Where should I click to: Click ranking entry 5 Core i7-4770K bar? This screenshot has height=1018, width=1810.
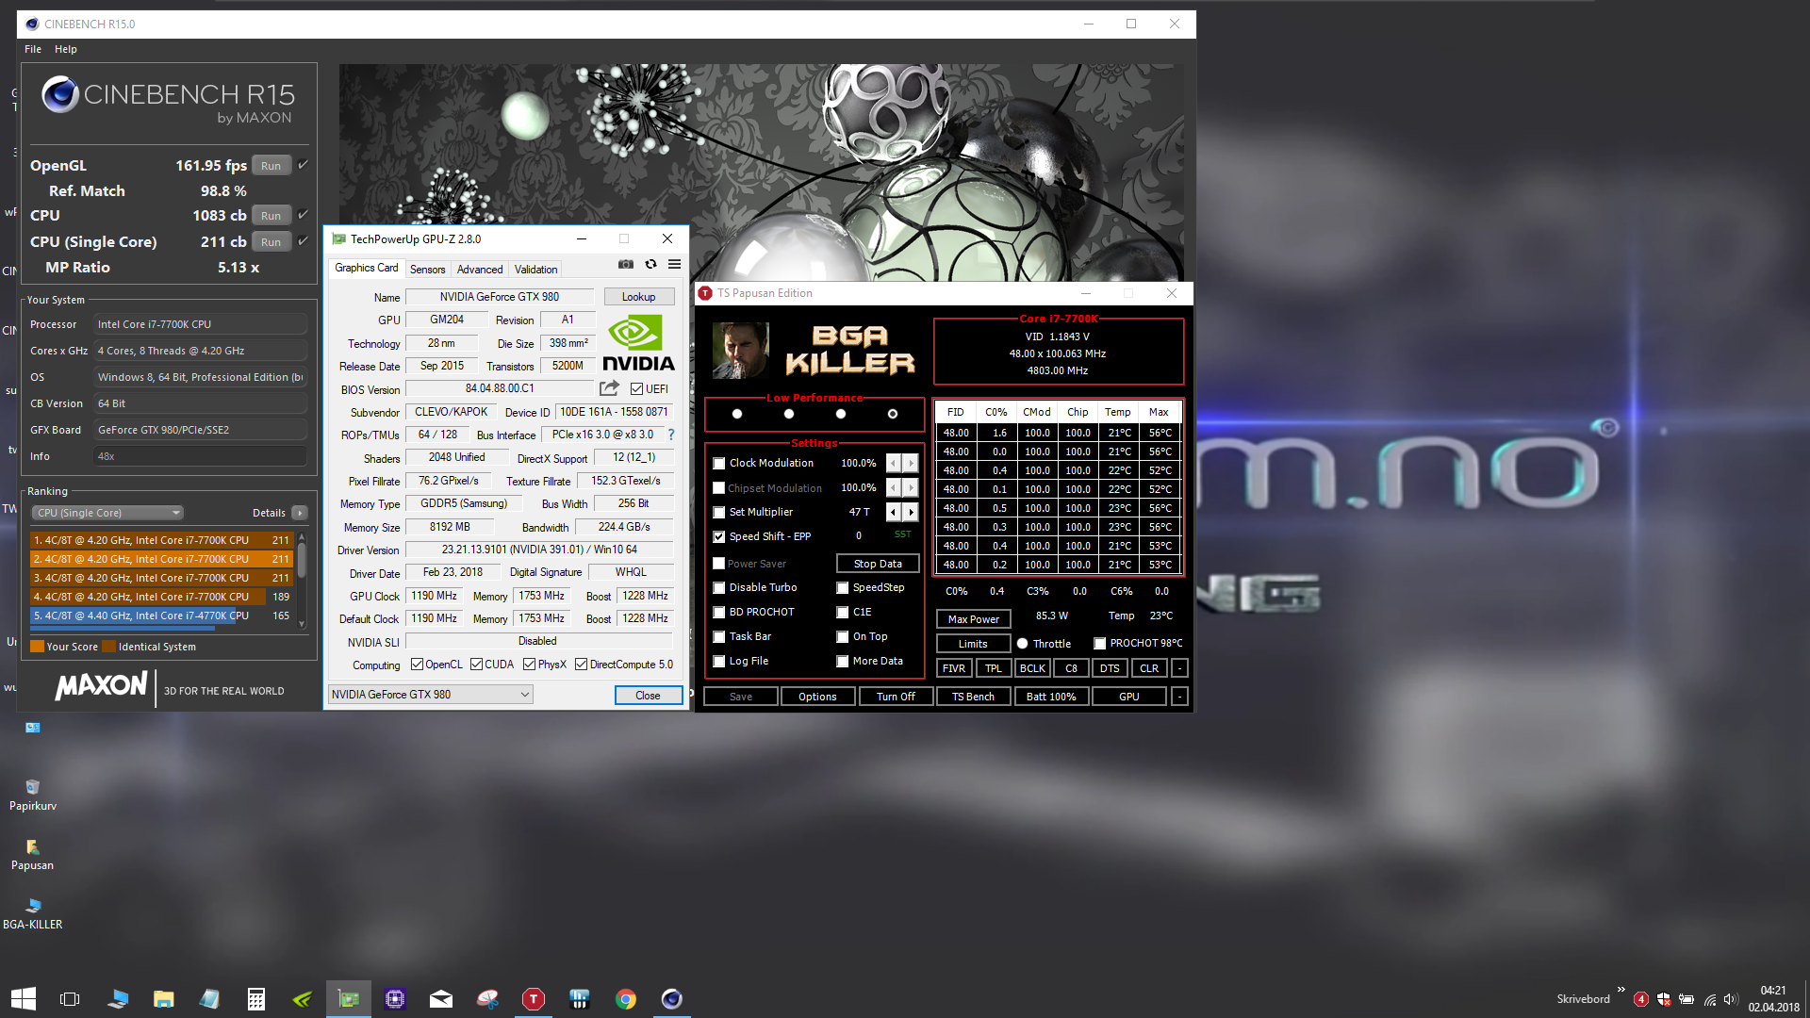point(162,616)
